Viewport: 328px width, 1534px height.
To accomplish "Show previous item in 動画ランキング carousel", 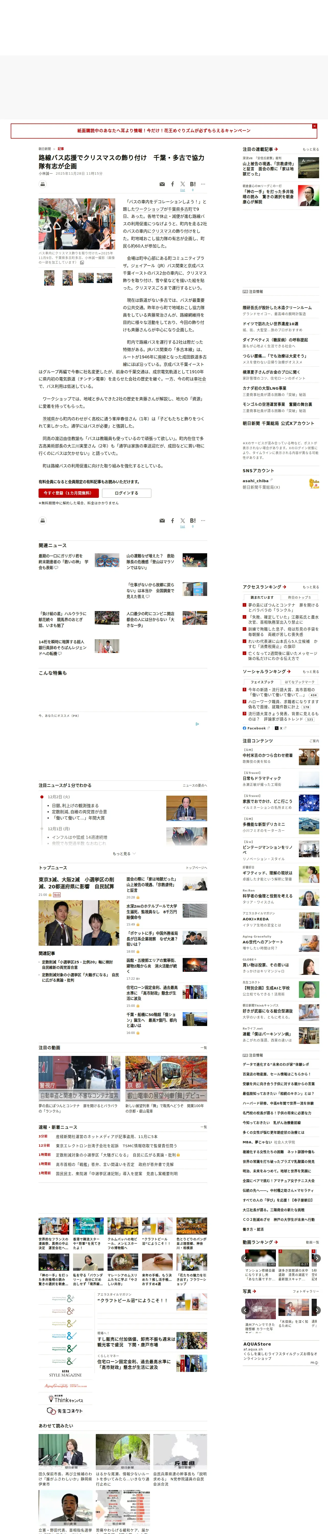I will click(246, 1258).
